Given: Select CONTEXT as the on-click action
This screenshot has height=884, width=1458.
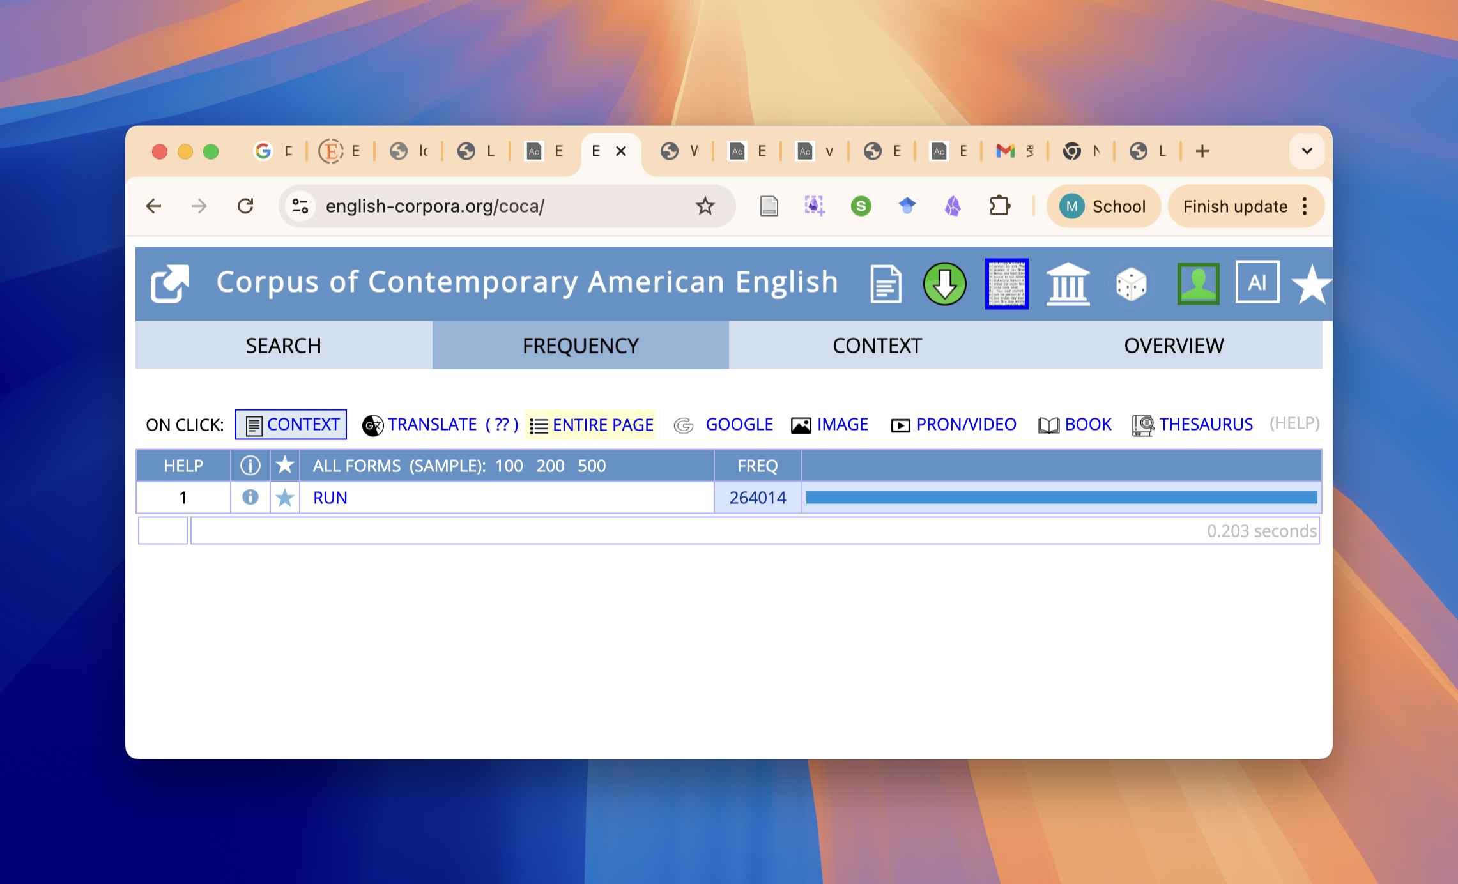Looking at the screenshot, I should pos(291,424).
